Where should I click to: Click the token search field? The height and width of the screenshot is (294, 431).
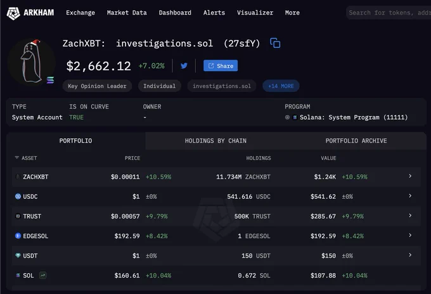tap(389, 13)
